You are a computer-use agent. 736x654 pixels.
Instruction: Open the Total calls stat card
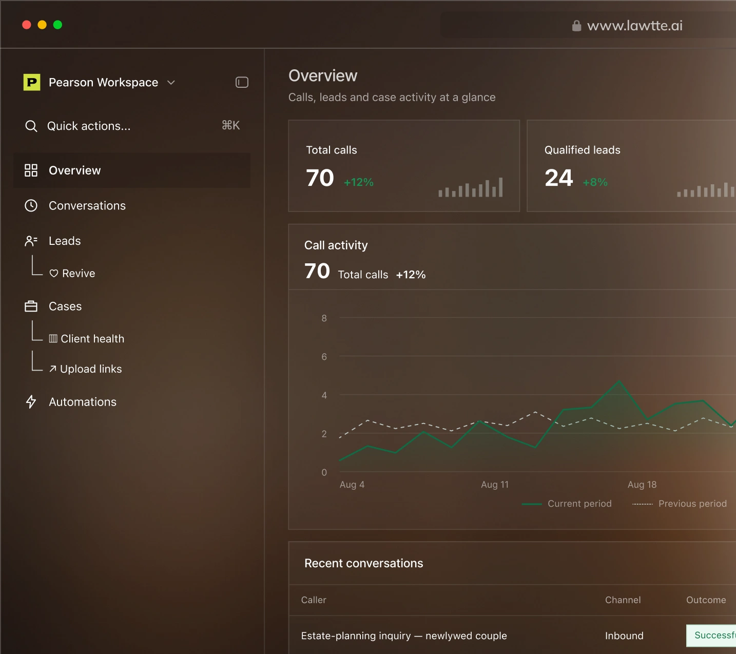(x=404, y=166)
